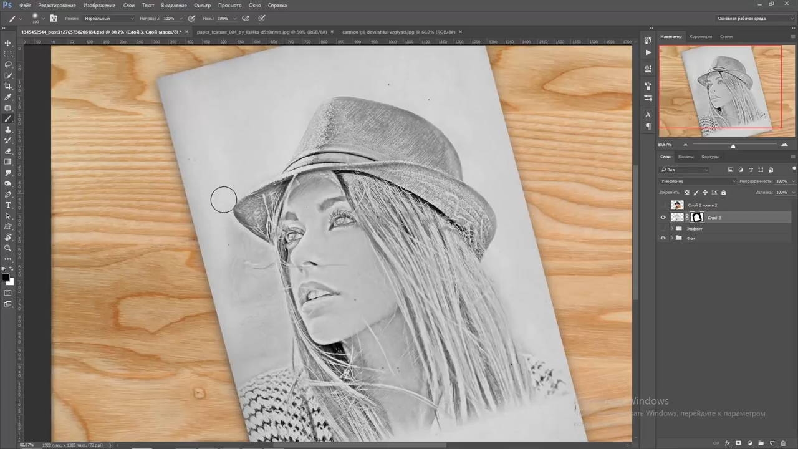The height and width of the screenshot is (449, 798).
Task: Open the brush settings panel toggle
Action: (x=54, y=19)
